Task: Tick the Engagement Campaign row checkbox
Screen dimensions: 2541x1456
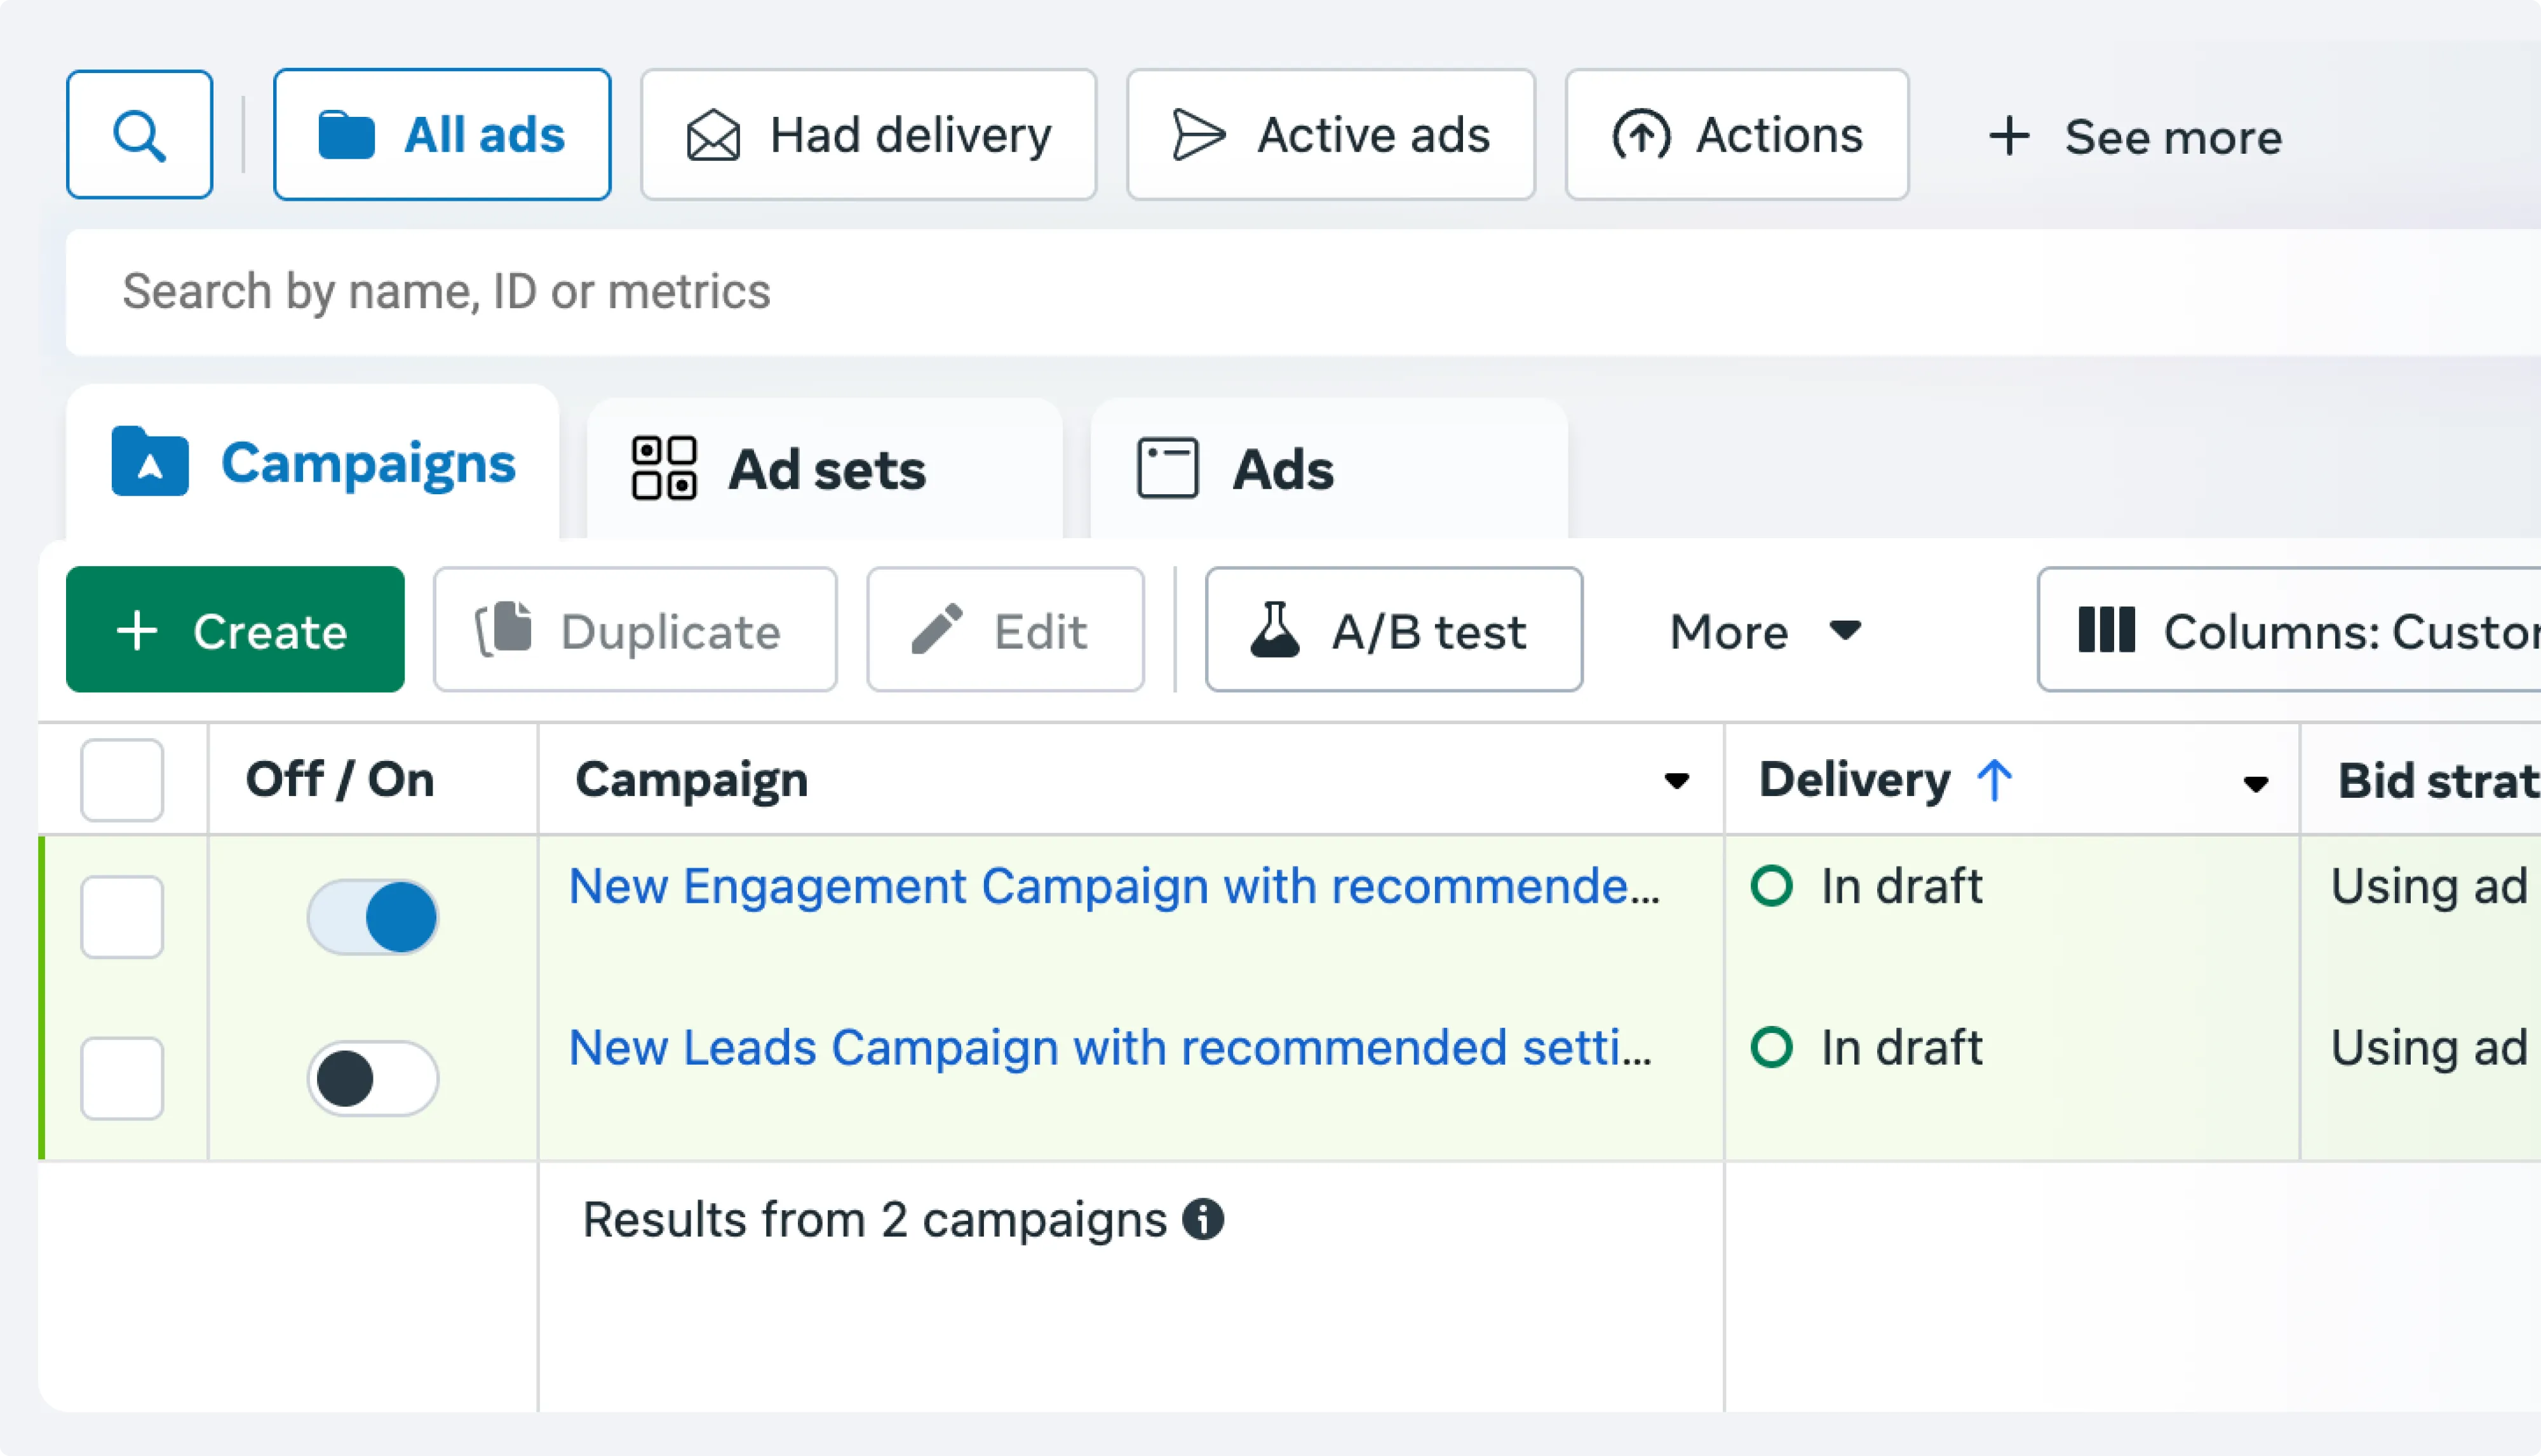Action: point(122,917)
